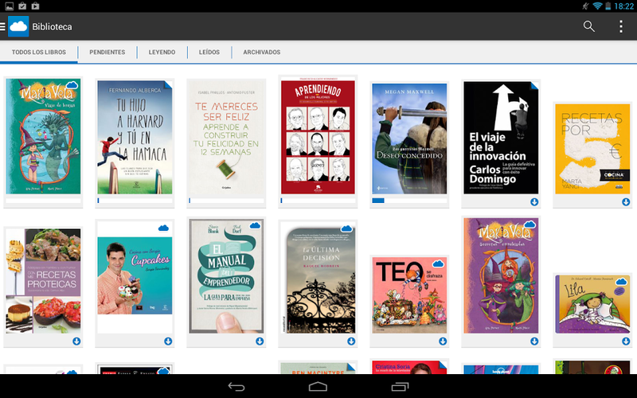The image size is (637, 398).
Task: Switch to the Archivados tab
Action: point(262,52)
